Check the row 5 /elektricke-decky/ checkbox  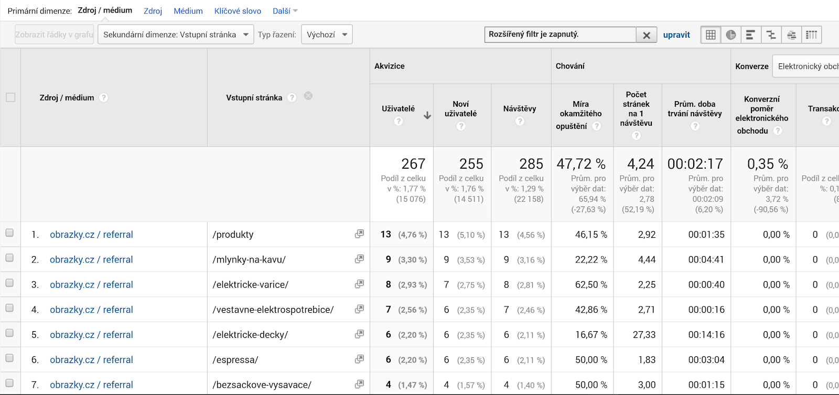[9, 333]
